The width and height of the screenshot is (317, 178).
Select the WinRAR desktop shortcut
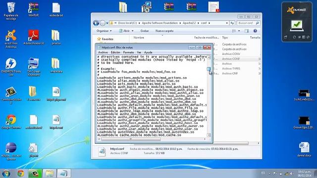34,9
